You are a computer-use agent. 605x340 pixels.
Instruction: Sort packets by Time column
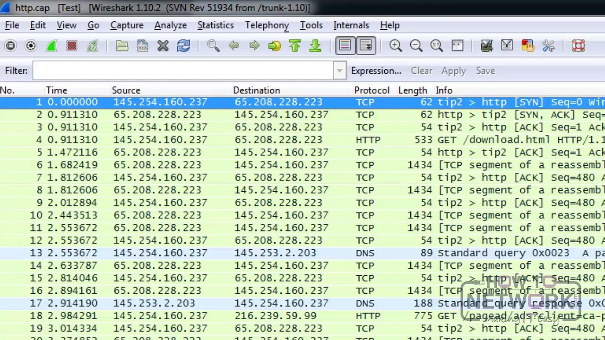[x=77, y=90]
